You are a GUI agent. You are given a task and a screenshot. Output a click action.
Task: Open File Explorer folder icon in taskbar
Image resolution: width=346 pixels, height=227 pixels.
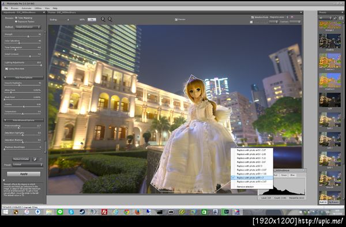pyautogui.click(x=49, y=212)
